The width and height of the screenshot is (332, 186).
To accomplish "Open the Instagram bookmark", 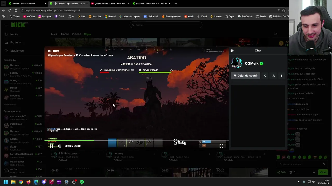I will click(x=45, y=16).
